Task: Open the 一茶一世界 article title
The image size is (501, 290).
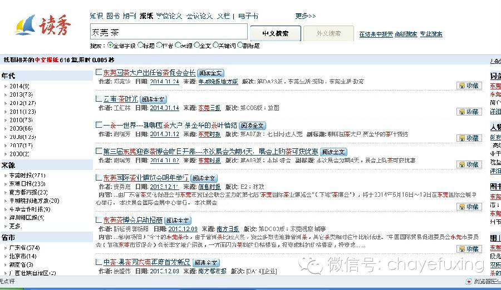Action: tap(170, 126)
